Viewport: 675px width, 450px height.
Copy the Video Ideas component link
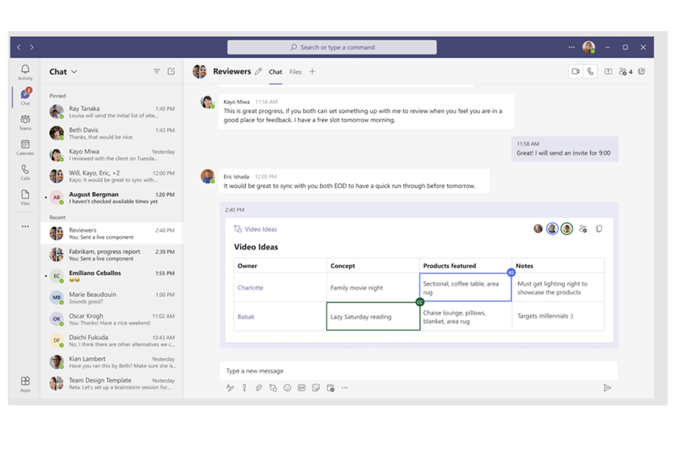[x=599, y=229]
